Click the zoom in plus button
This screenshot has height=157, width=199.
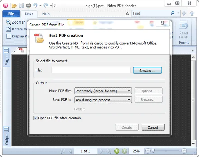[x=184, y=151]
